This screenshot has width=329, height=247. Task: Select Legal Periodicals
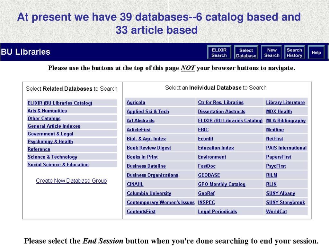tap(218, 212)
